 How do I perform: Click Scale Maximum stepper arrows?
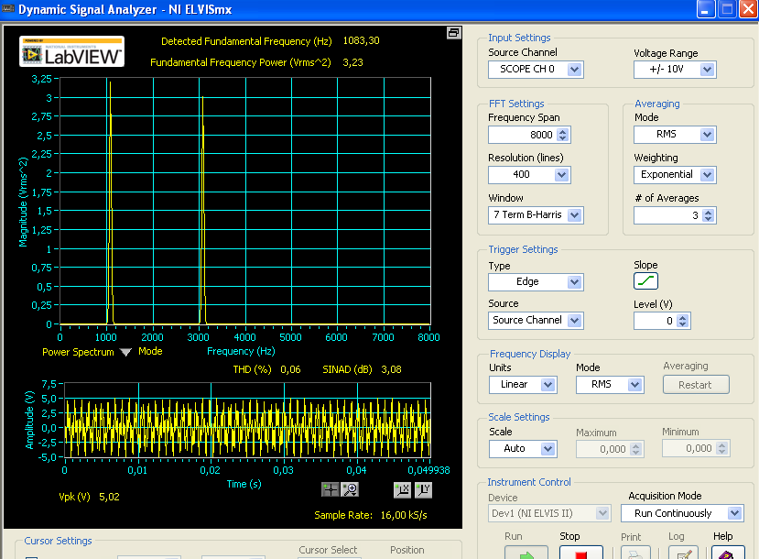[x=636, y=449]
